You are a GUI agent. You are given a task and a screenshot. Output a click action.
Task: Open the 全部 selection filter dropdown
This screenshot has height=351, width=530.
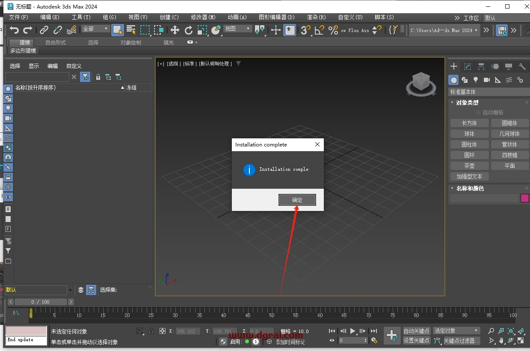click(96, 29)
